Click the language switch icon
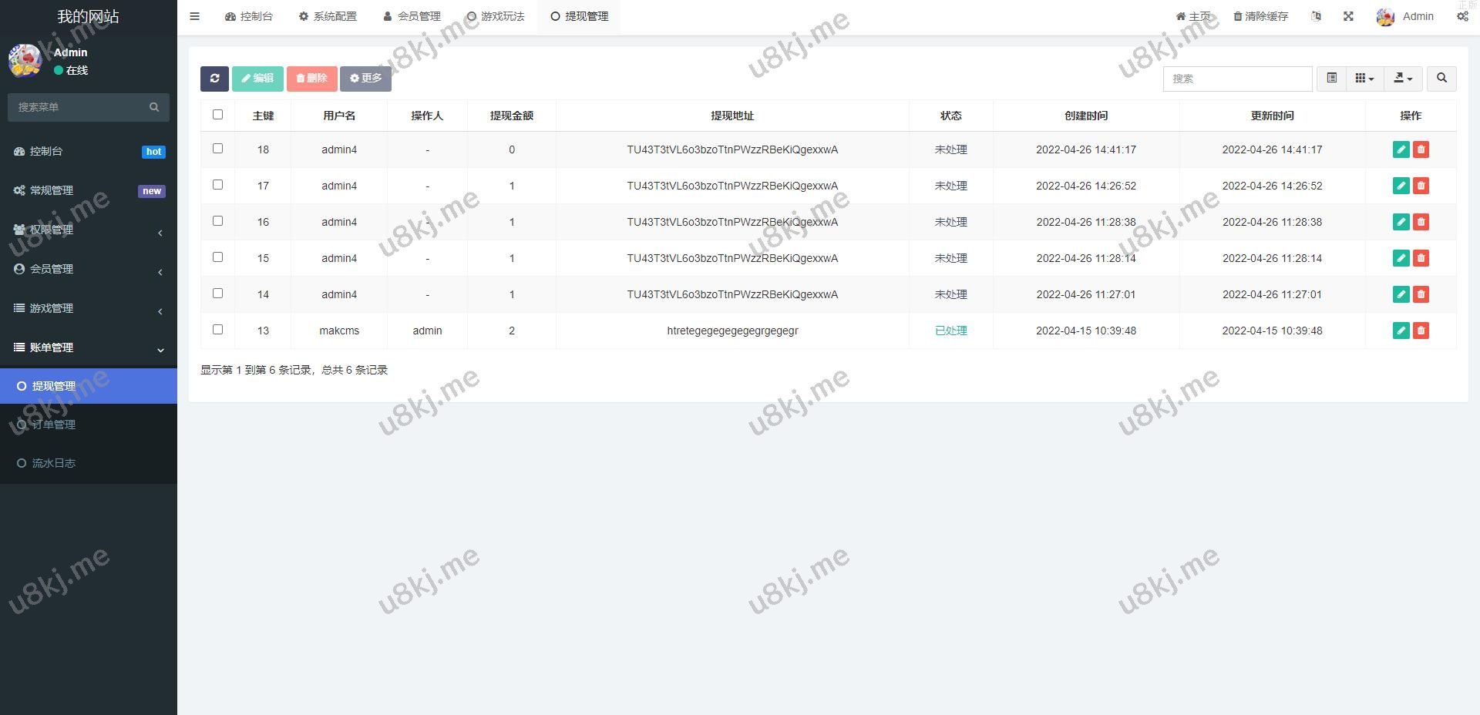Screen dimensions: 1480x715 (1316, 16)
